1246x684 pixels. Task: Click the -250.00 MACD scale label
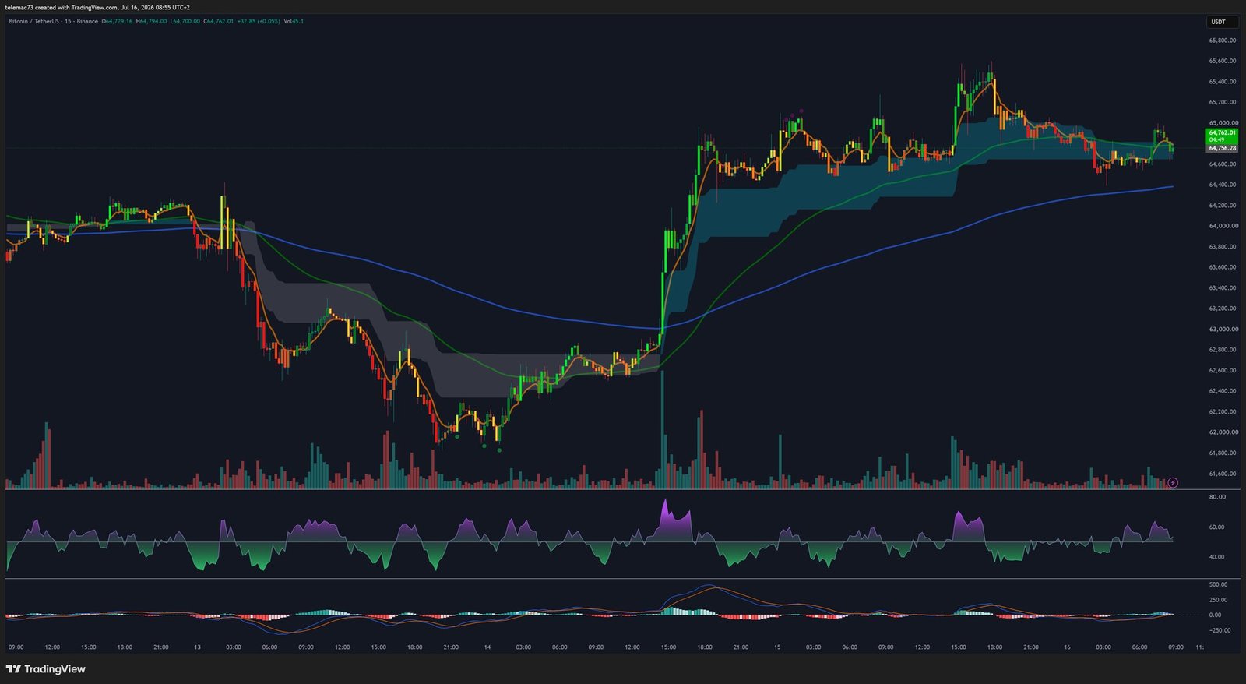coord(1220,630)
